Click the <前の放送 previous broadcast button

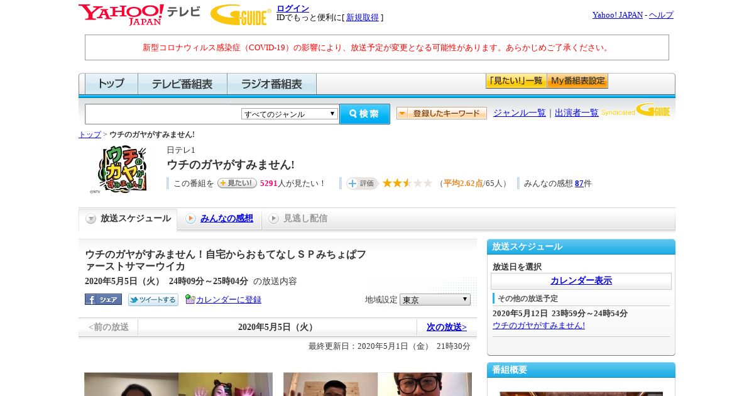pyautogui.click(x=109, y=327)
